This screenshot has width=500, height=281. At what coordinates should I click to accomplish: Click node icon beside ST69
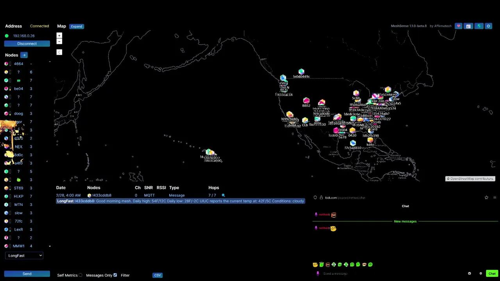click(6, 188)
